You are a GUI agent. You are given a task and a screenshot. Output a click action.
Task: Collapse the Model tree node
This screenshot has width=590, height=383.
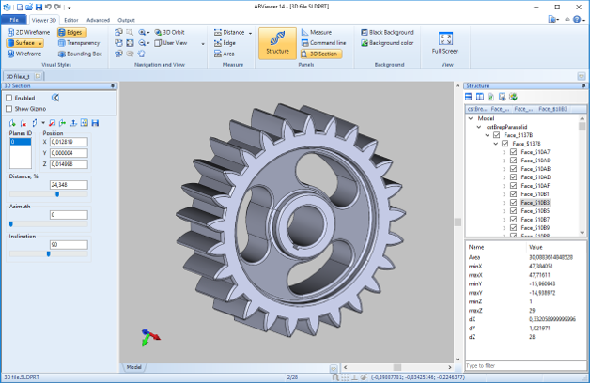coord(472,119)
